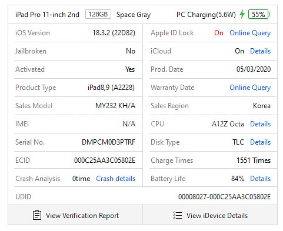Click the Disk Type value TLC
The width and height of the screenshot is (283, 231).
238,142
